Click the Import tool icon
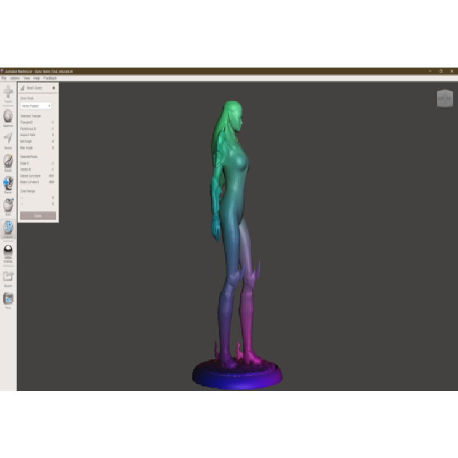This screenshot has width=458, height=458. point(8,92)
